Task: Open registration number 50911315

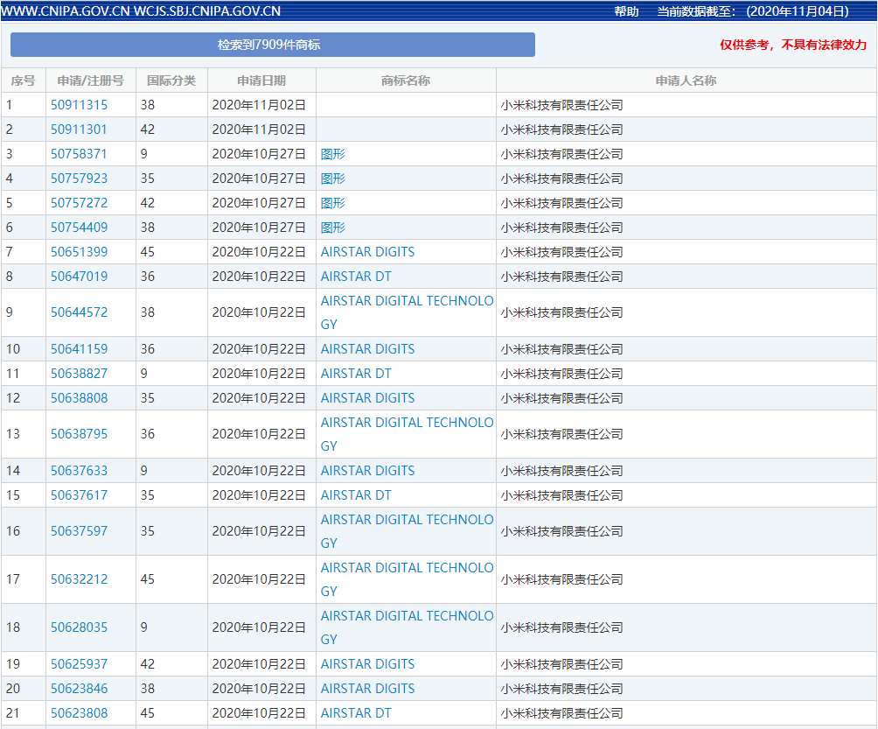Action: pos(79,105)
